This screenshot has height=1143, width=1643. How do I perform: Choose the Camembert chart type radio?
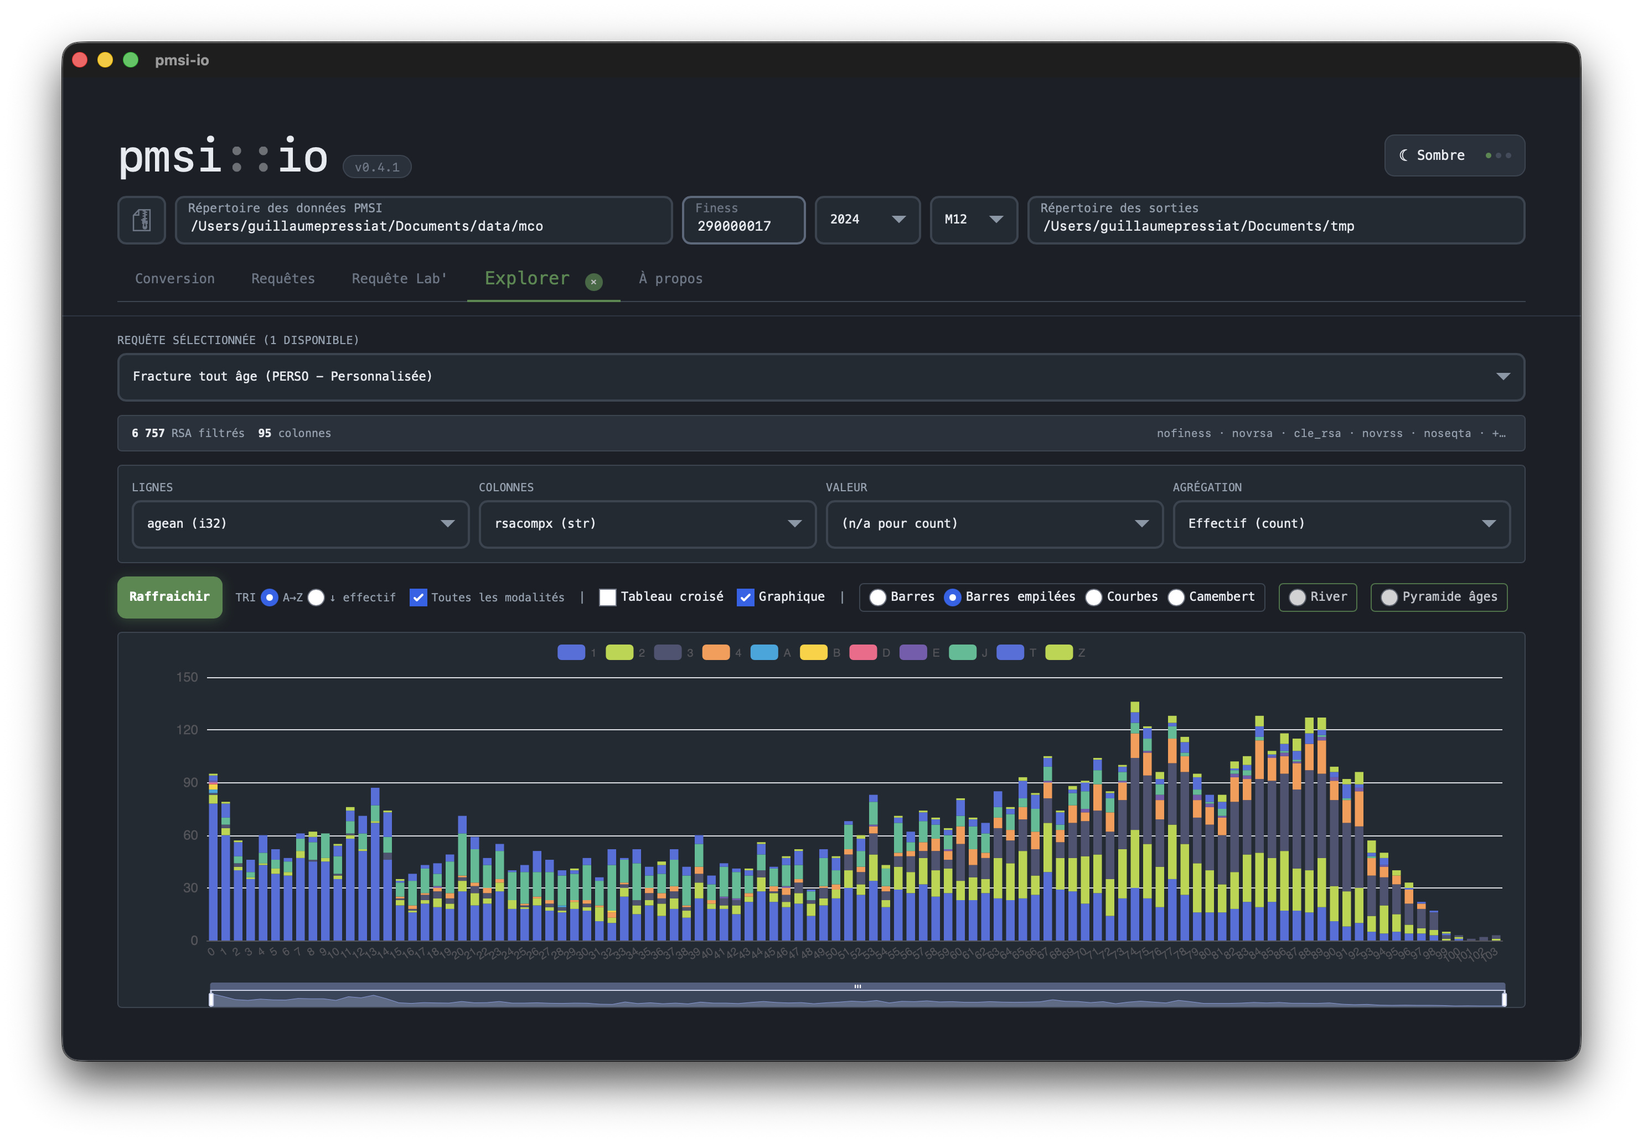click(x=1176, y=598)
